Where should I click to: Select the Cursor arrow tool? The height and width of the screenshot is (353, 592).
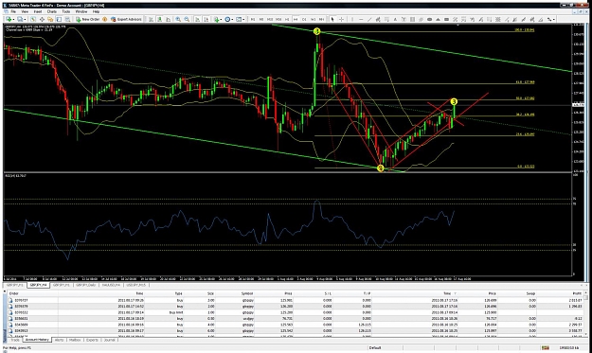pyautogui.click(x=332, y=19)
